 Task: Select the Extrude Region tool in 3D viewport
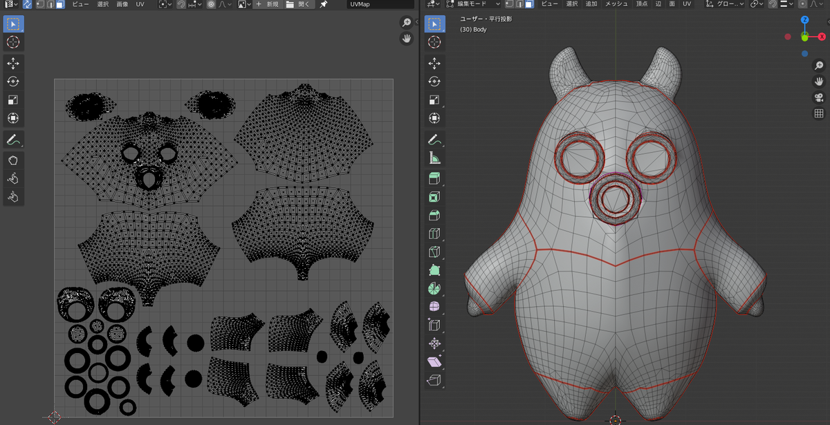coord(434,179)
